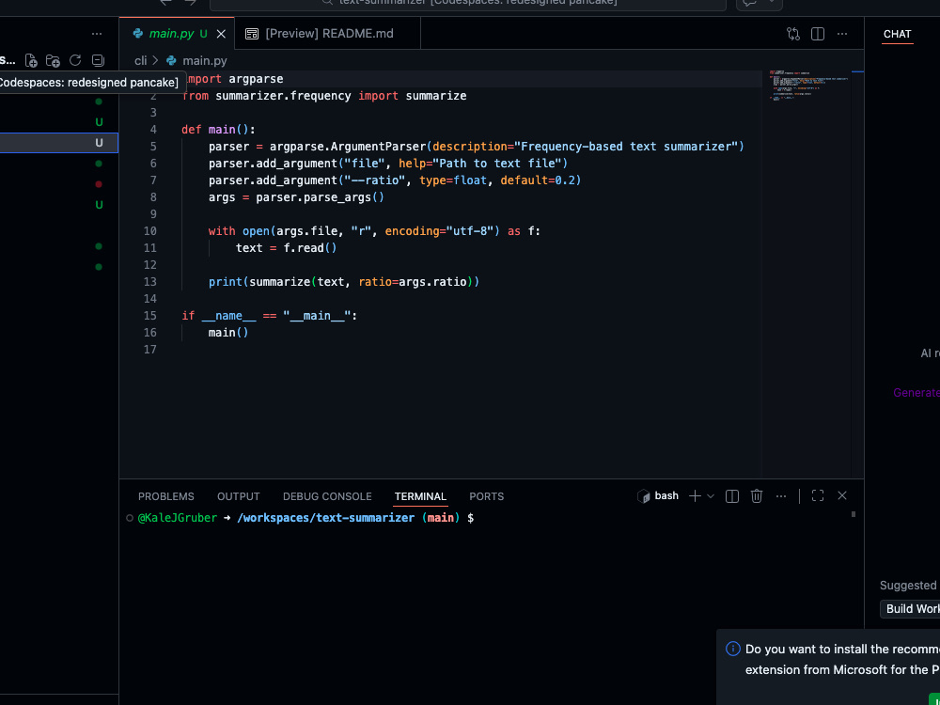Click 'args = parser.parse_args()' line
The height and width of the screenshot is (705, 940).
[x=296, y=197]
